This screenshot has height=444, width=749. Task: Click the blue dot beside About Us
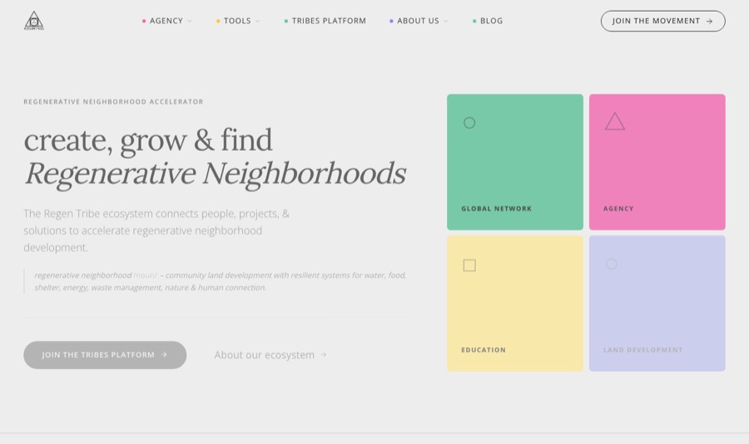(x=391, y=21)
